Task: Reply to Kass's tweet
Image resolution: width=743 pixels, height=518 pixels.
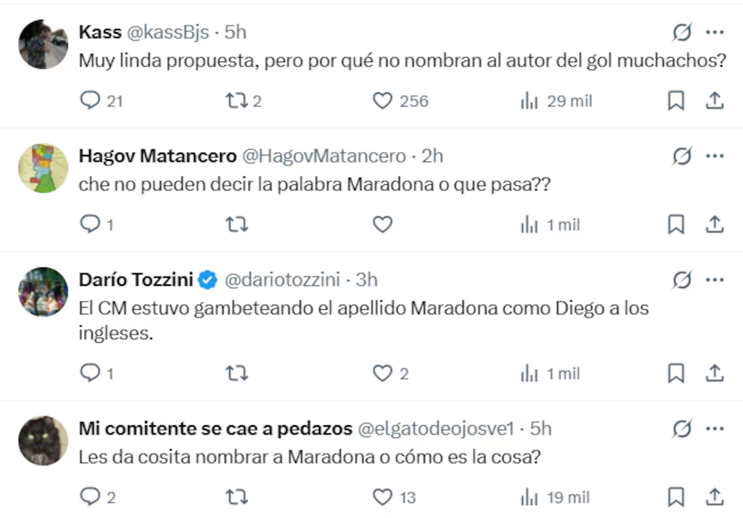Action: [x=90, y=100]
